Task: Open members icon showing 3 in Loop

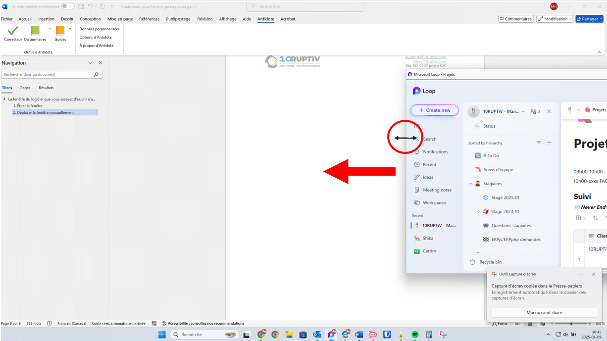Action: (x=535, y=111)
